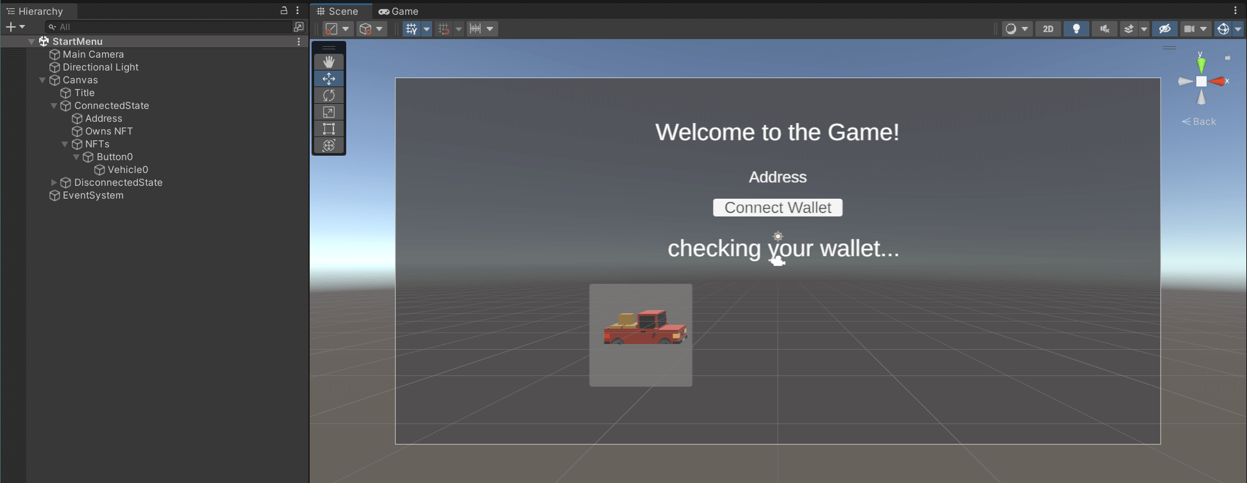Toggle Y-axis grid visibility

412,29
